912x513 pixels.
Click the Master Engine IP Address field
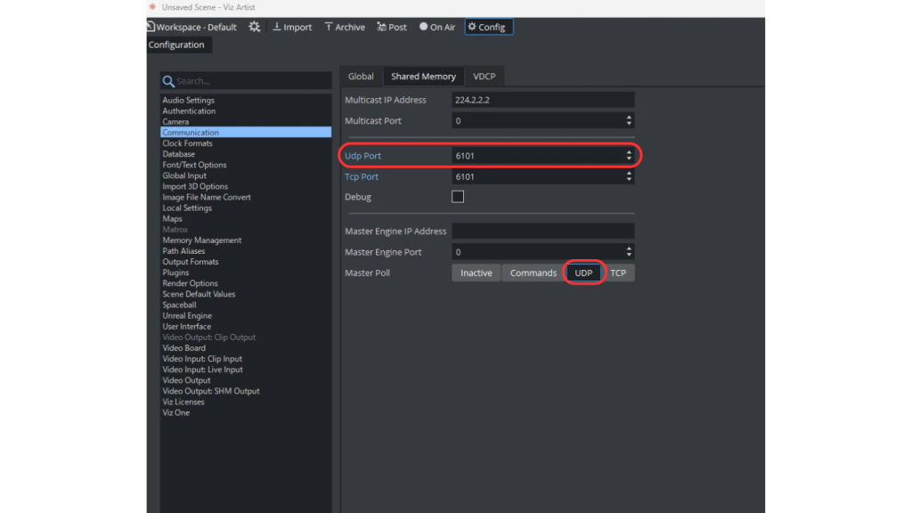click(x=542, y=231)
